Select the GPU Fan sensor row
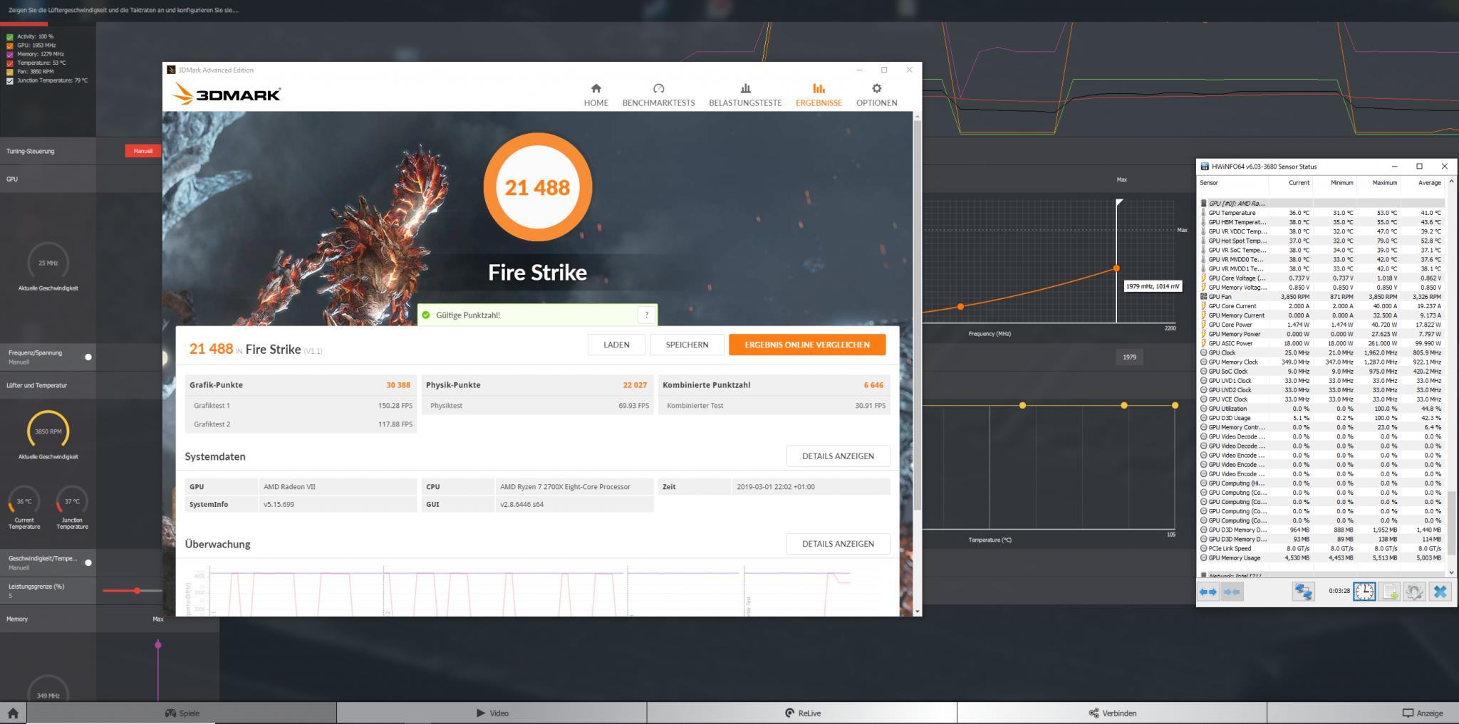Screen dimensions: 1459x724 coord(1322,297)
